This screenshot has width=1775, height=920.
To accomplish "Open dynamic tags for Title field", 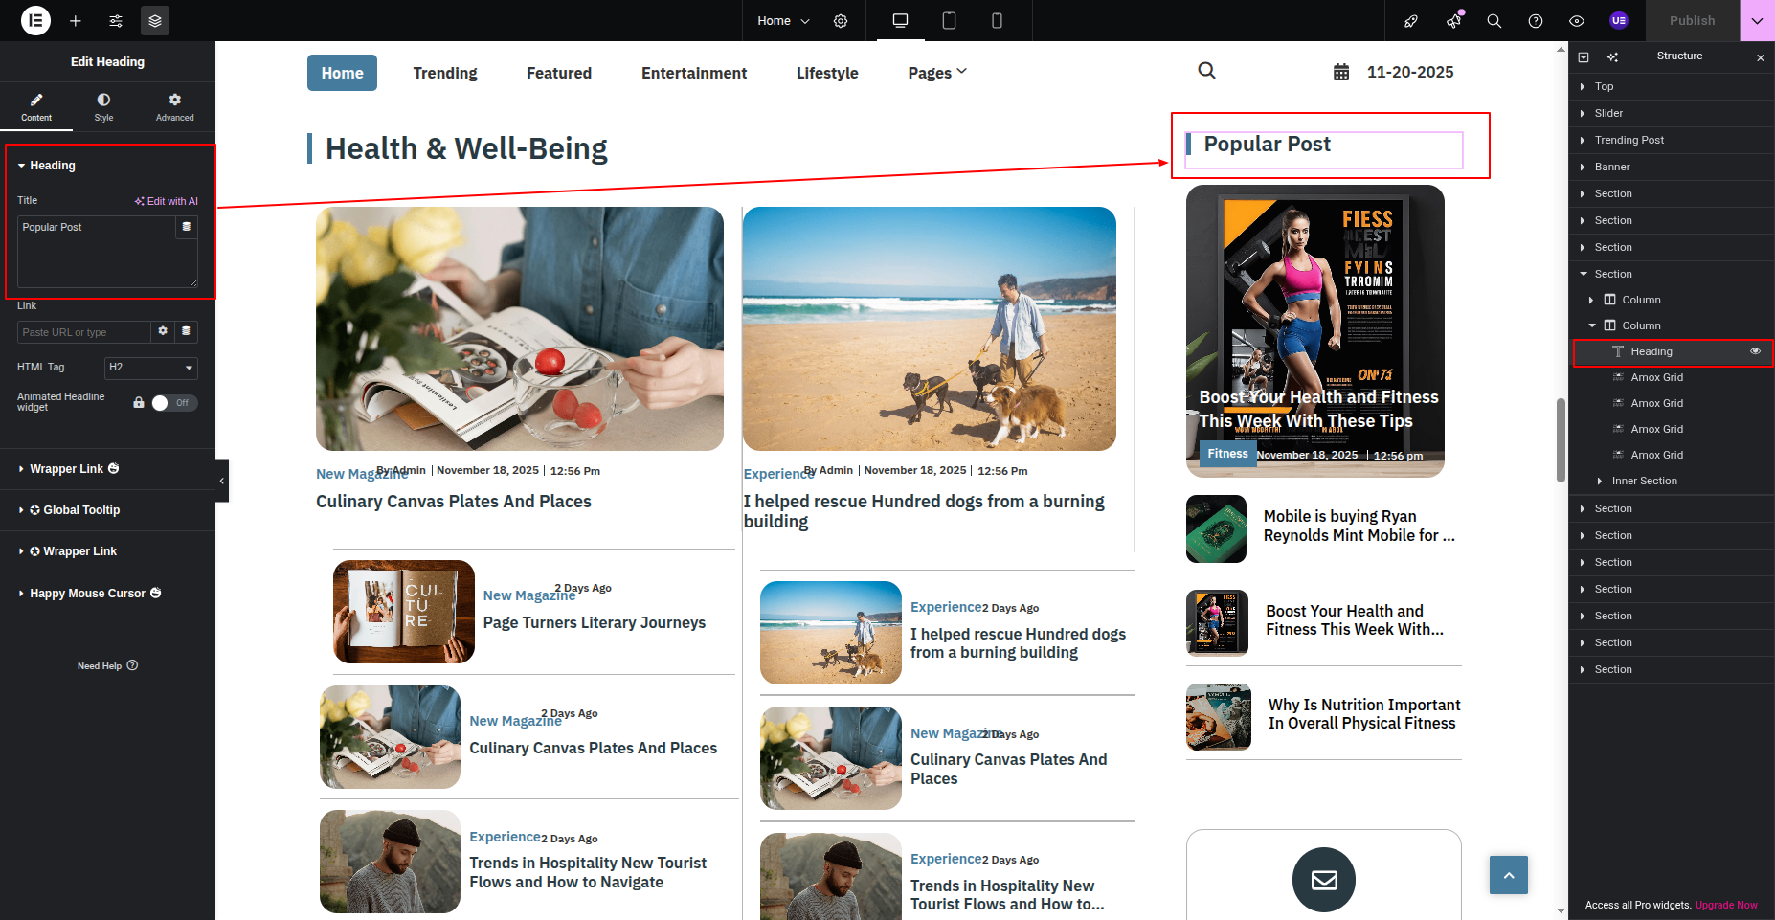I will [187, 227].
